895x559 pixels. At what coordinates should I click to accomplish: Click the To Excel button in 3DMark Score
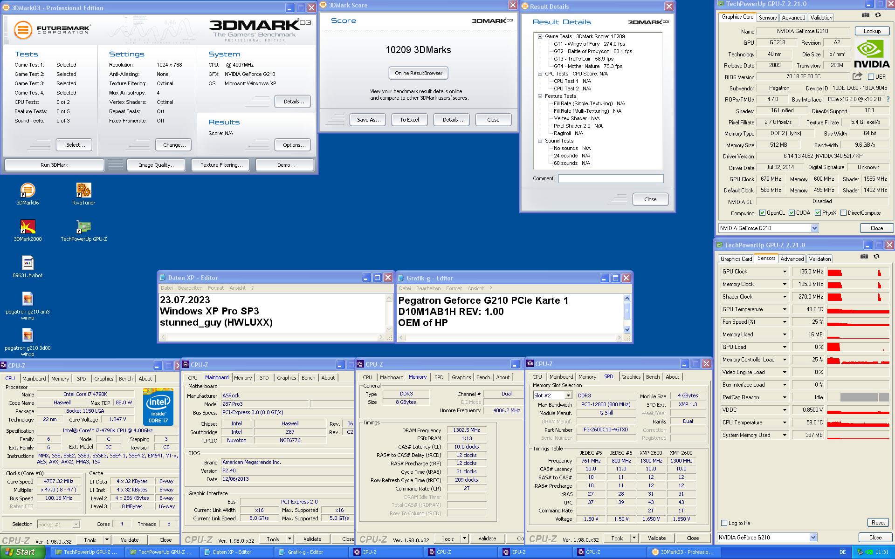(x=409, y=120)
